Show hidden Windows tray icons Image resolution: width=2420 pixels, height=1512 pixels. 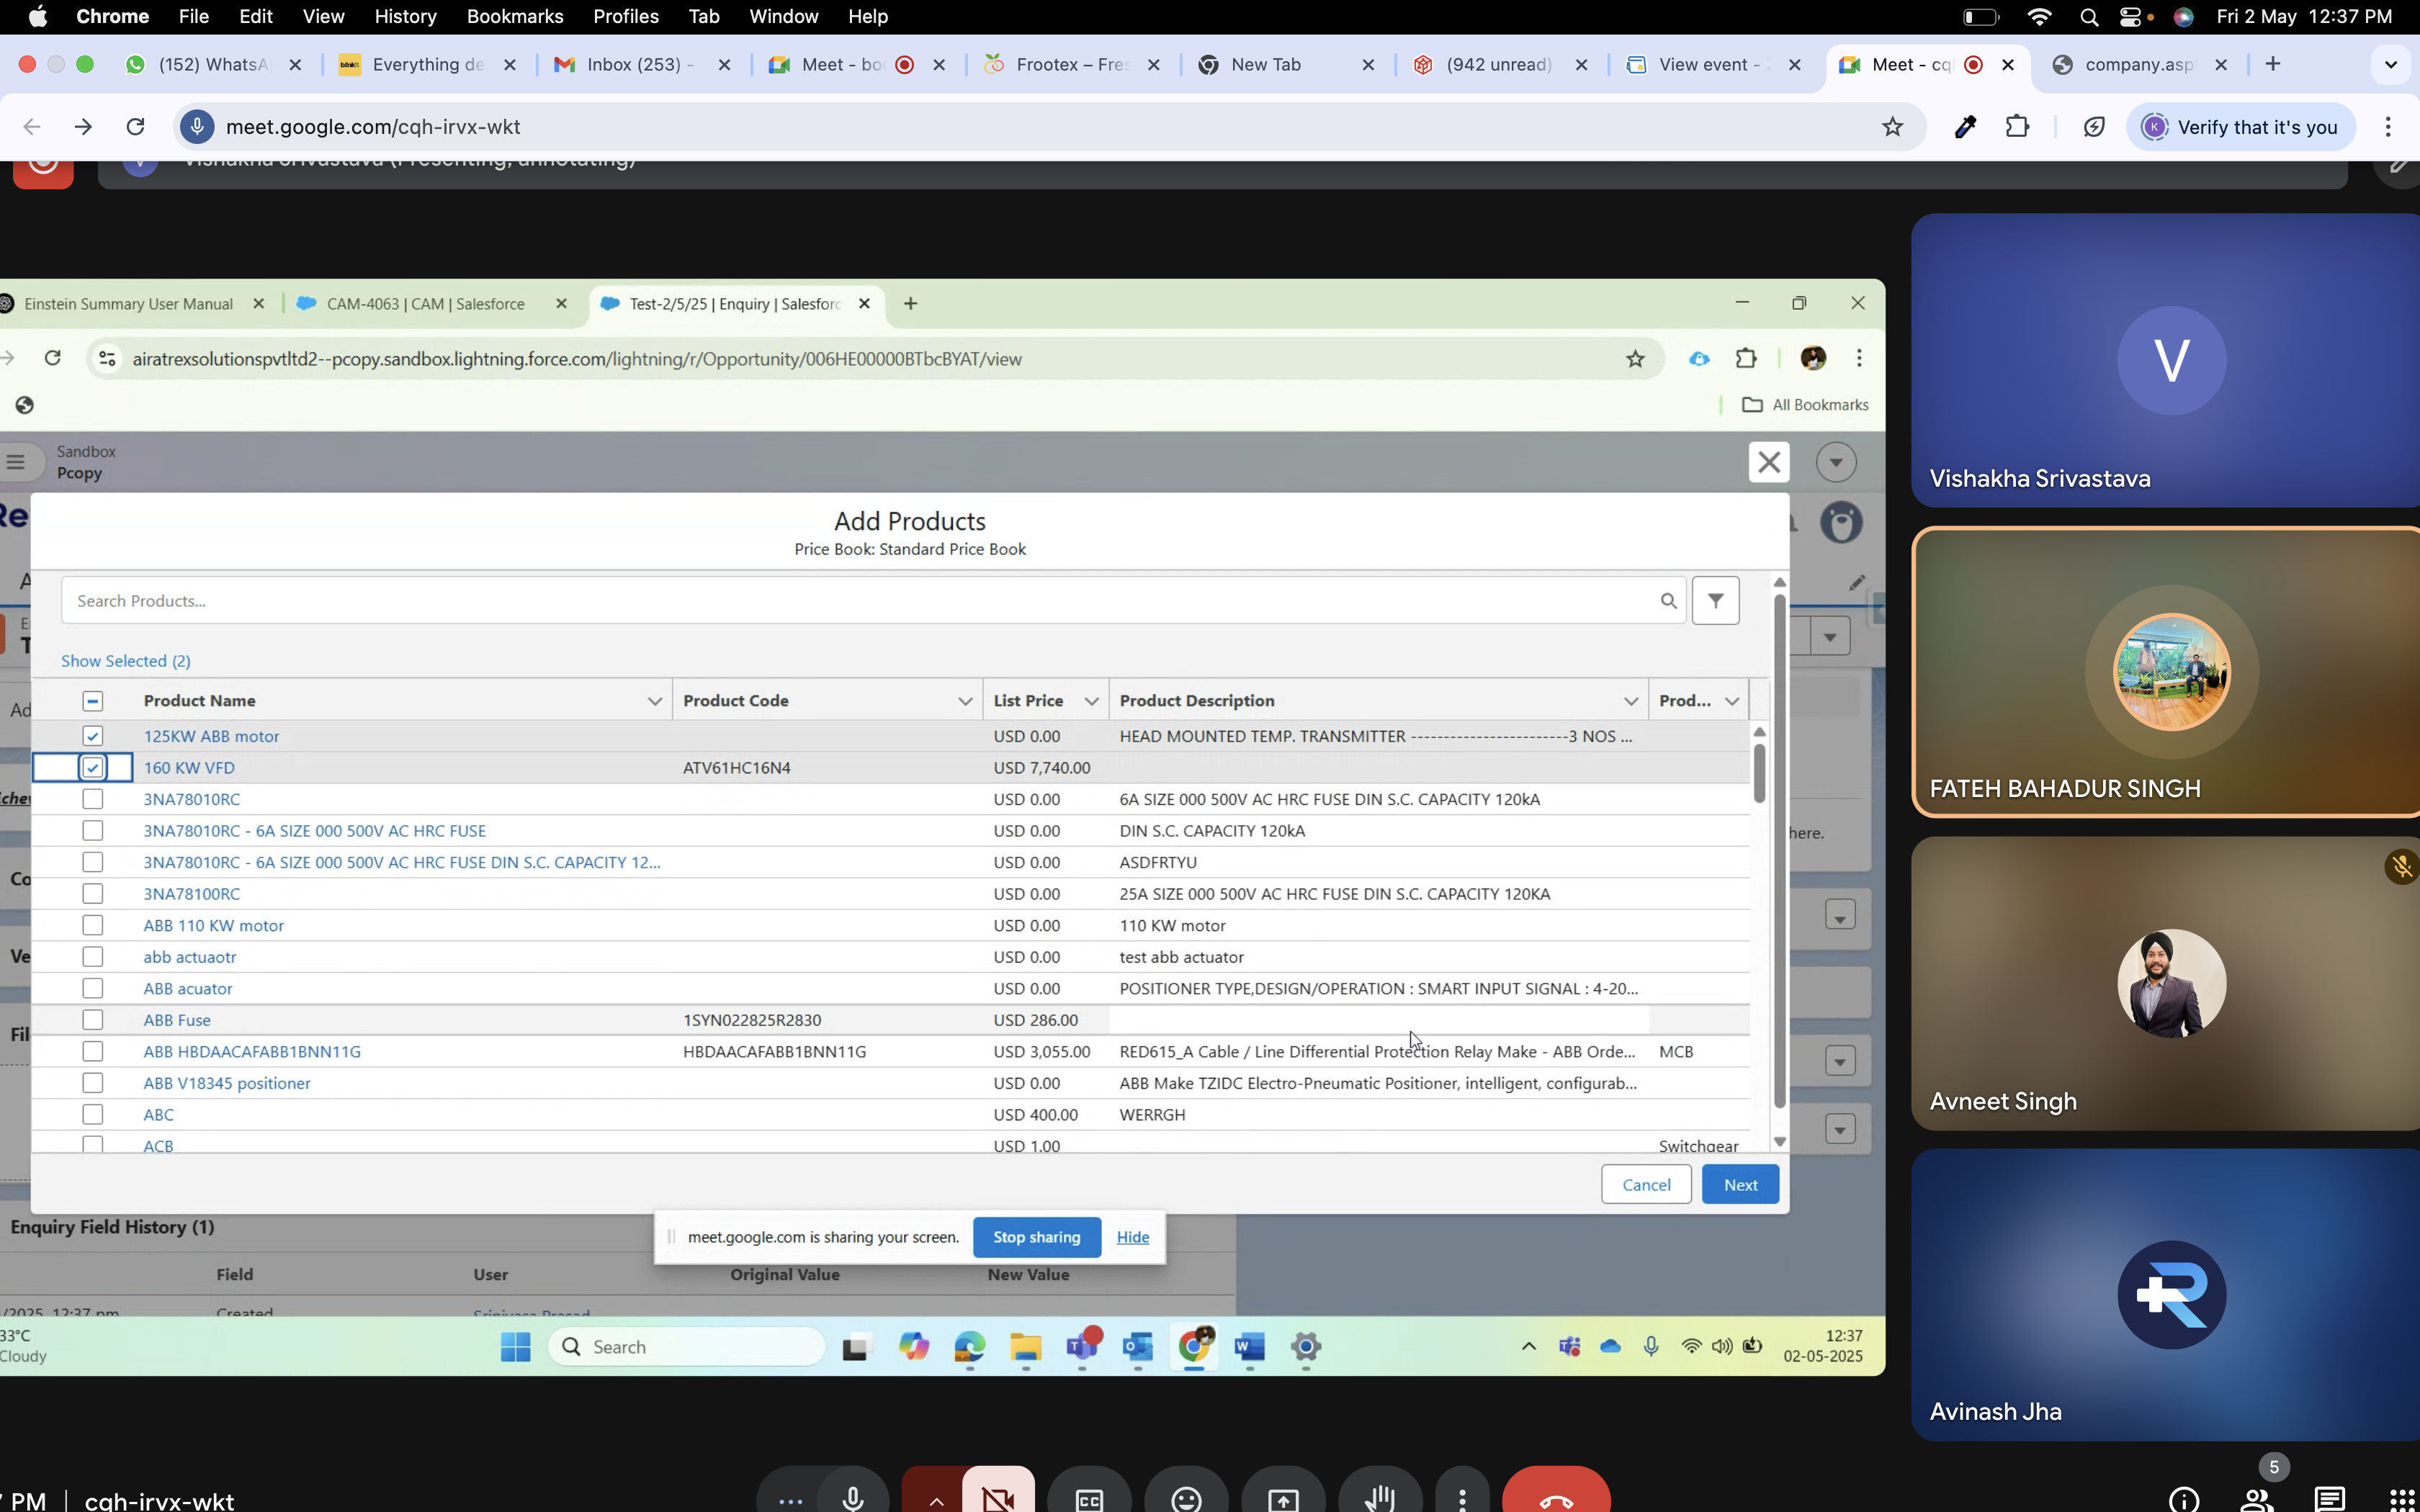click(x=1528, y=1346)
